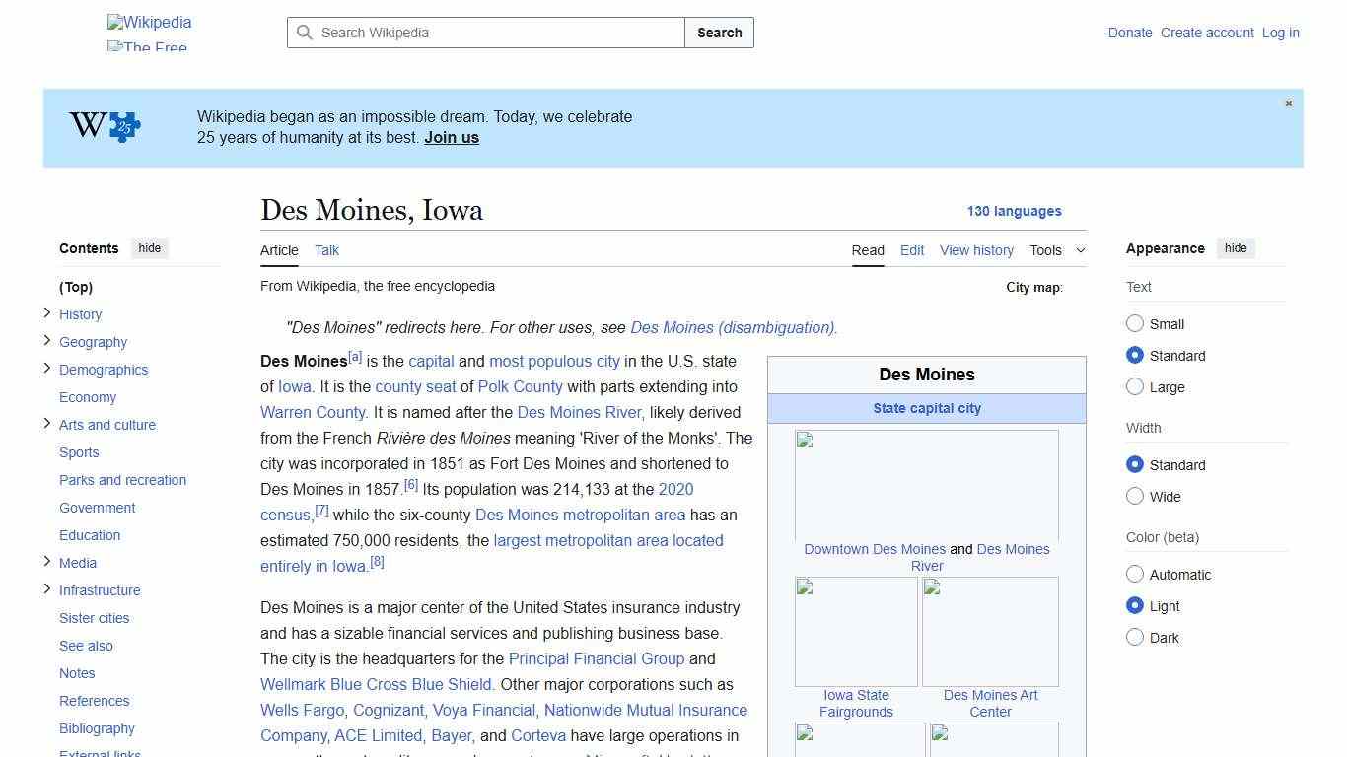The width and height of the screenshot is (1347, 757).
Task: Expand the Demographics section in Contents
Action: tap(46, 368)
